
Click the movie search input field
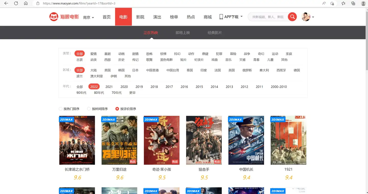click(268, 17)
